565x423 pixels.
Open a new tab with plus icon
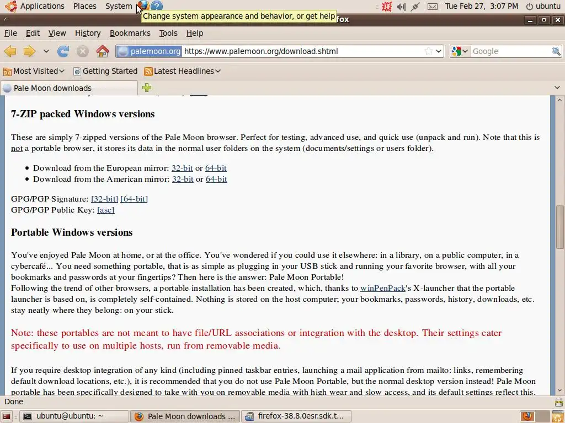[x=147, y=88]
